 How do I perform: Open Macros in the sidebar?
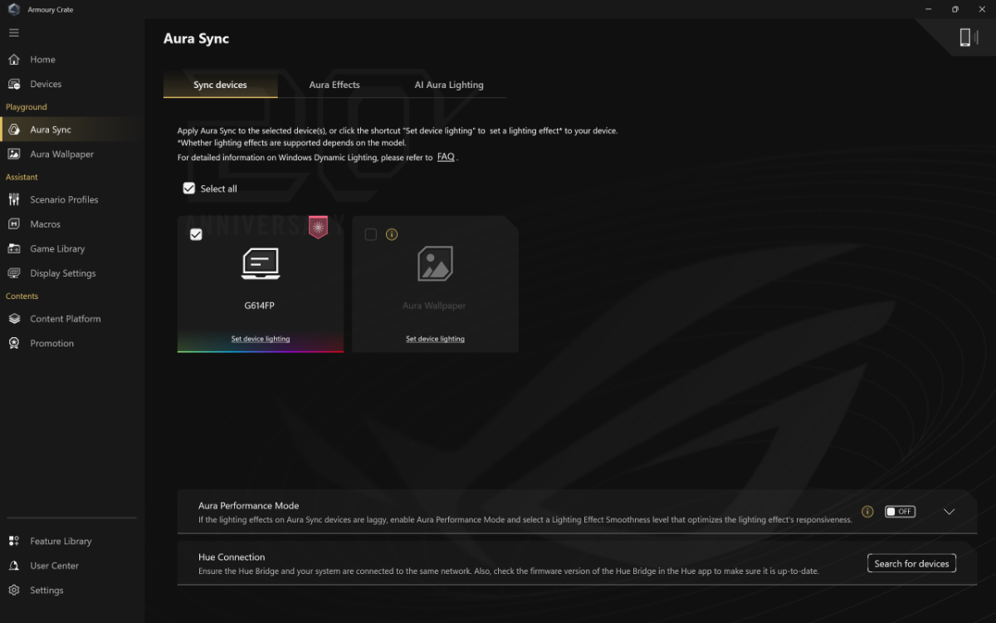click(x=45, y=224)
